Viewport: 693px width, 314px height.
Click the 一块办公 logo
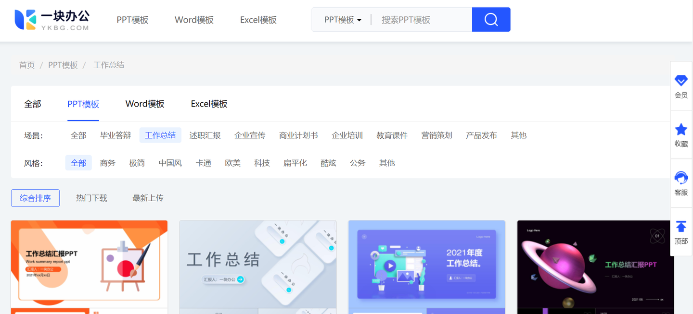coord(52,20)
